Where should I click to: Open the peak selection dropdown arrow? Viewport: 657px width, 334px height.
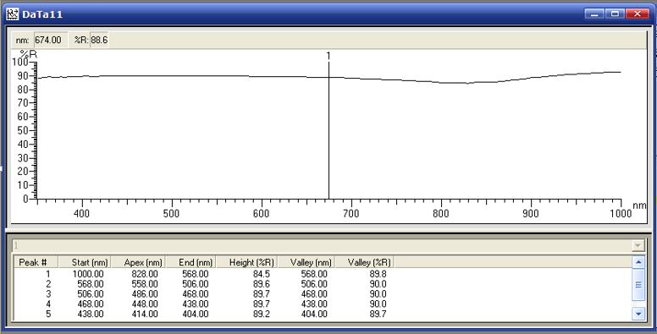pyautogui.click(x=638, y=245)
